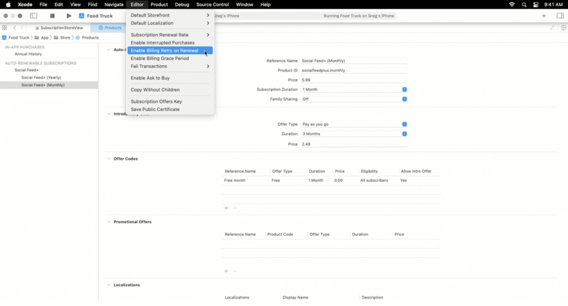Remove the selected promotional offer
The width and height of the screenshot is (568, 306).
(x=235, y=271)
